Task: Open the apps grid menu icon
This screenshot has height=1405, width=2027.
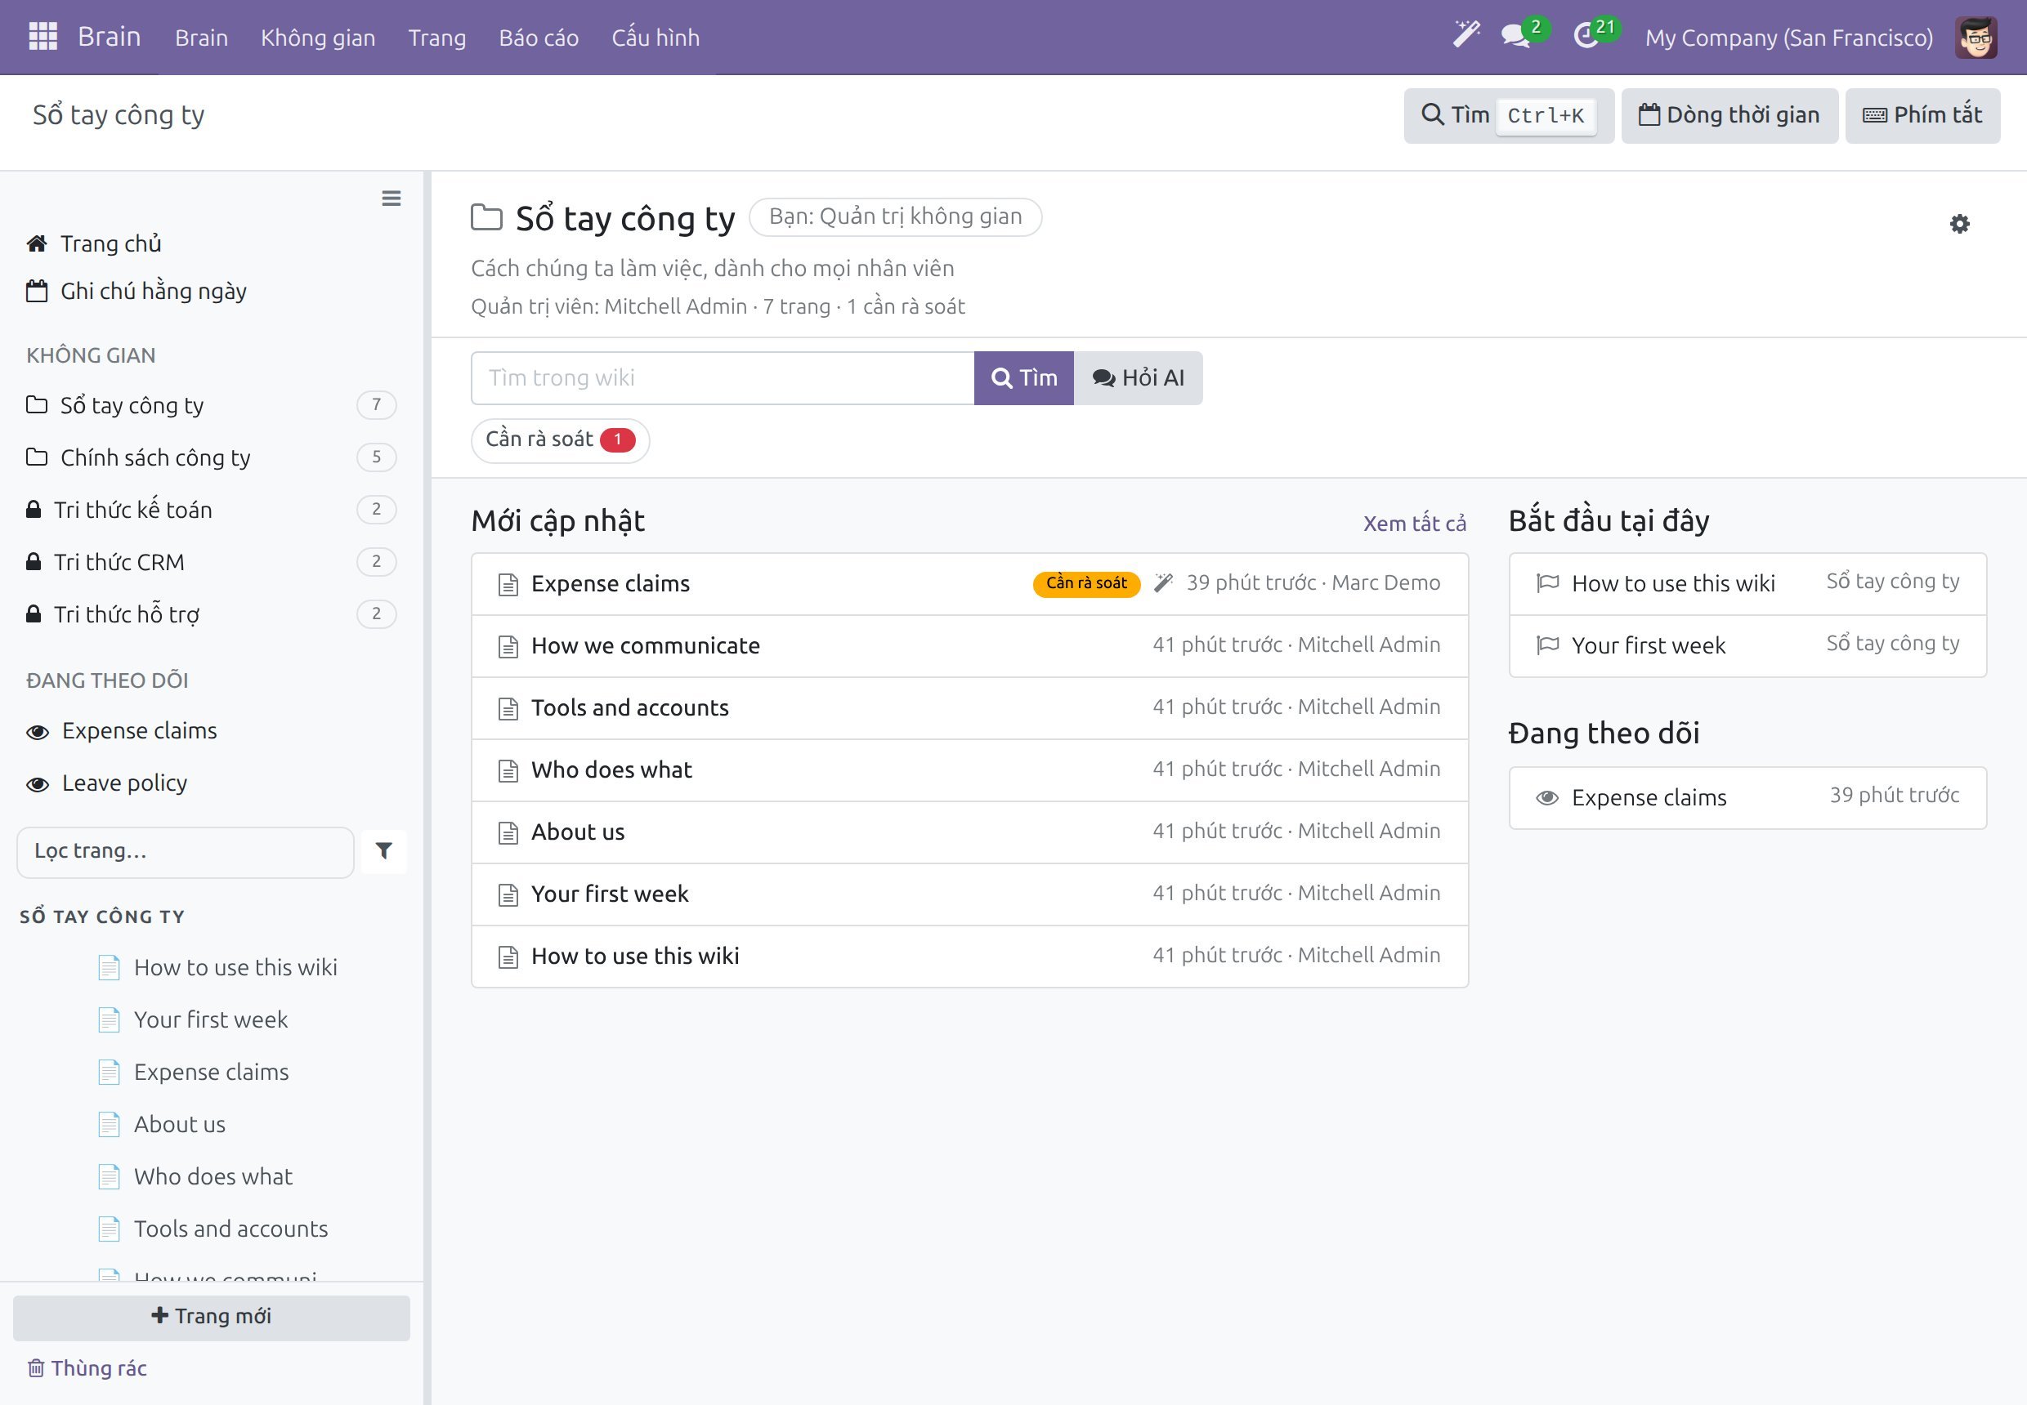Action: click(43, 37)
